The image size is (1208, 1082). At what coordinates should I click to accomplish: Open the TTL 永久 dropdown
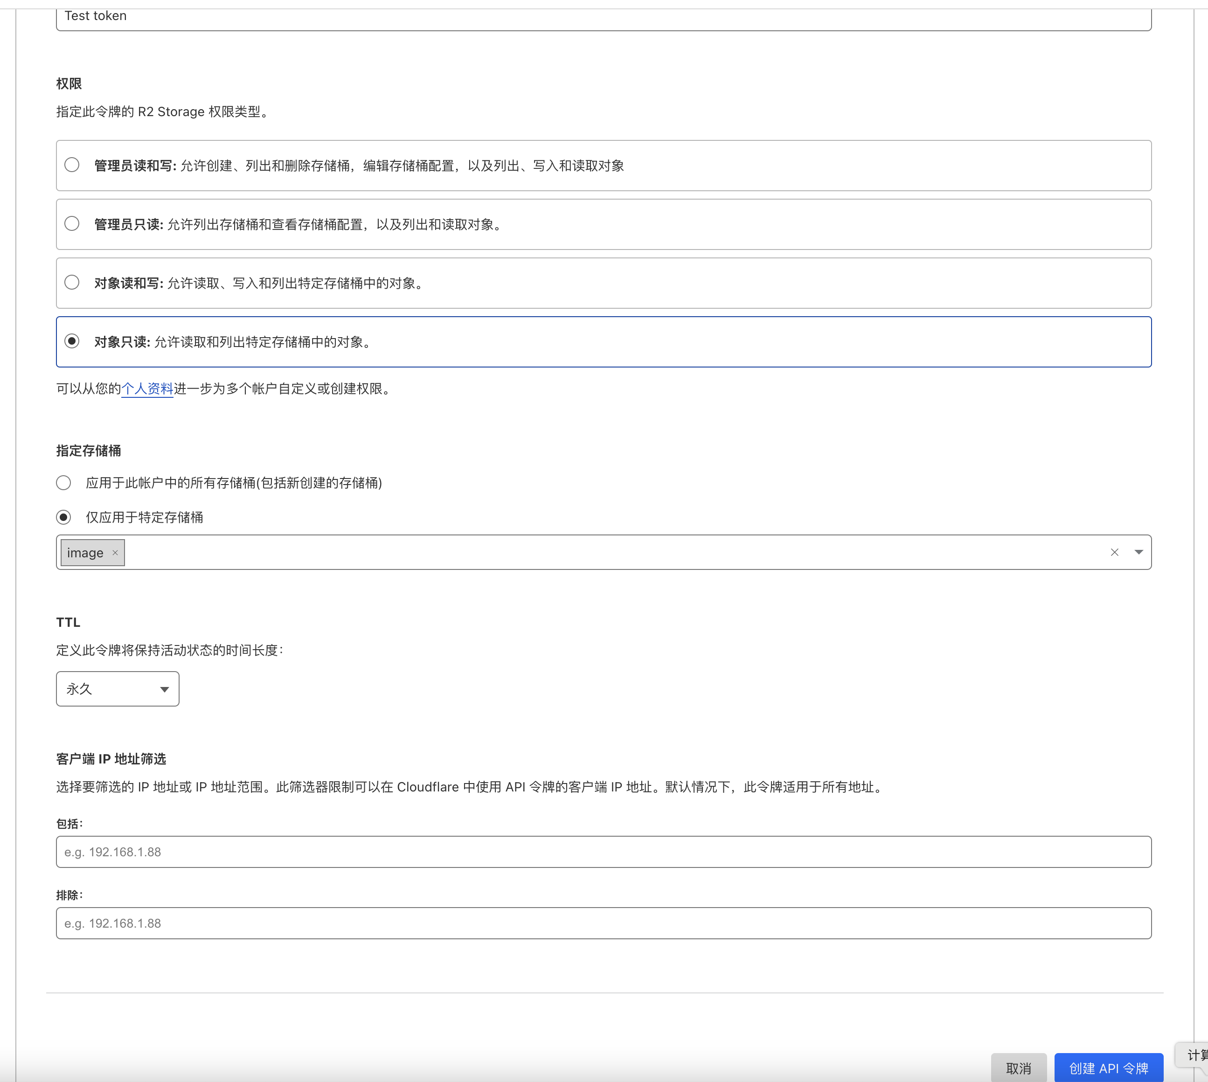(x=118, y=689)
